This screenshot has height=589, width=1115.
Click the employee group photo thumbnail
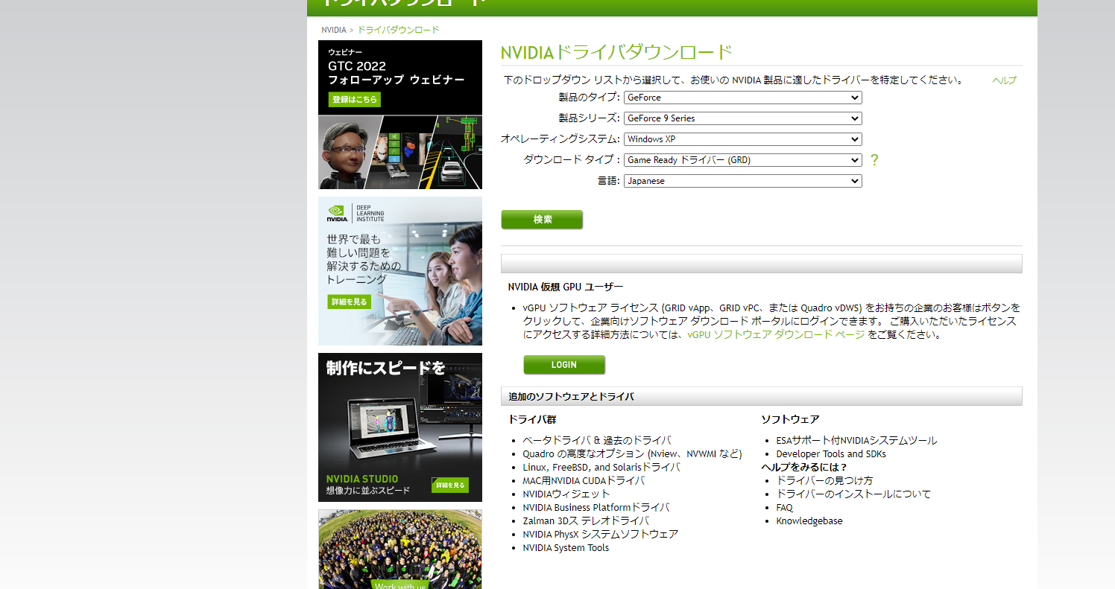[400, 549]
